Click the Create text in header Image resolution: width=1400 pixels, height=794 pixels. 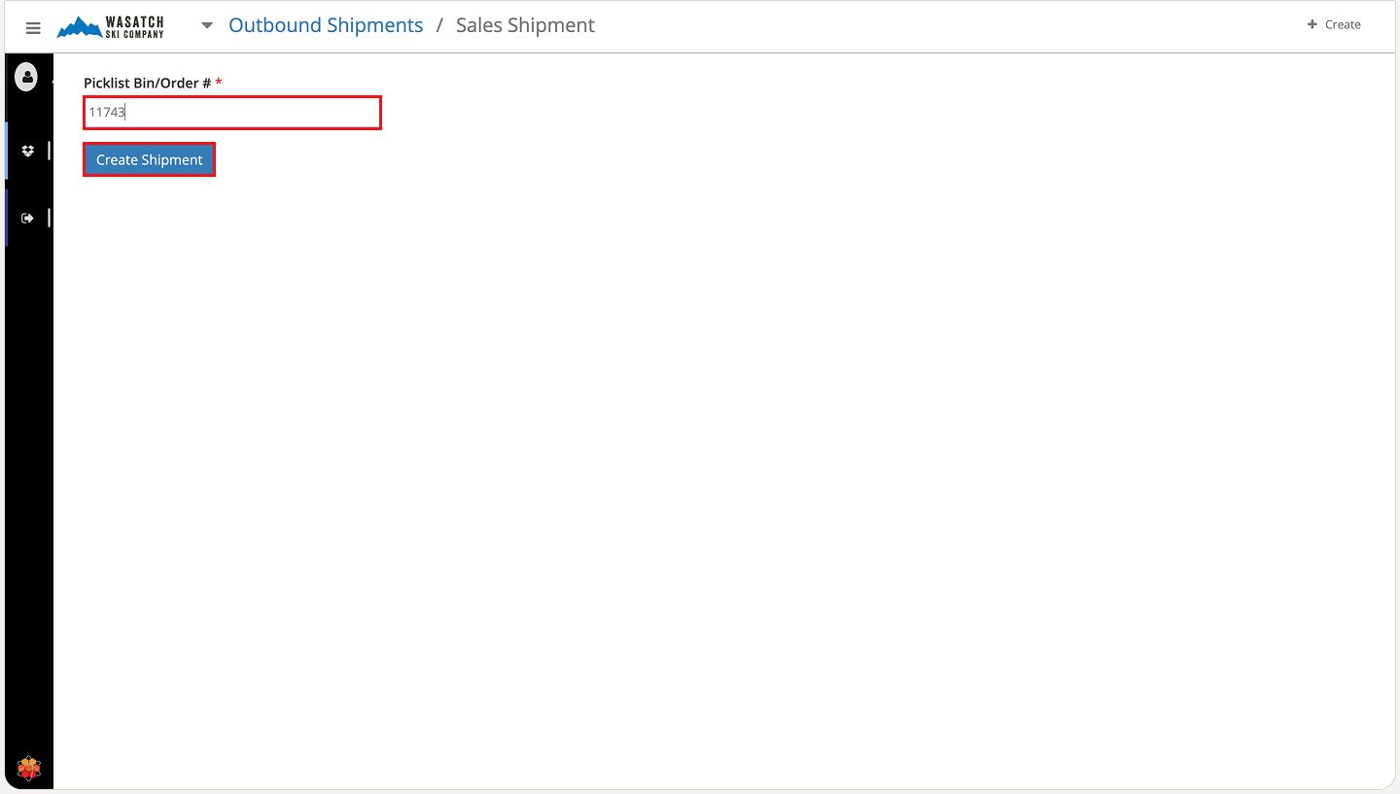pos(1343,24)
